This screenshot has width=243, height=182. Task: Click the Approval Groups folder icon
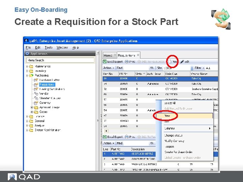point(36,108)
